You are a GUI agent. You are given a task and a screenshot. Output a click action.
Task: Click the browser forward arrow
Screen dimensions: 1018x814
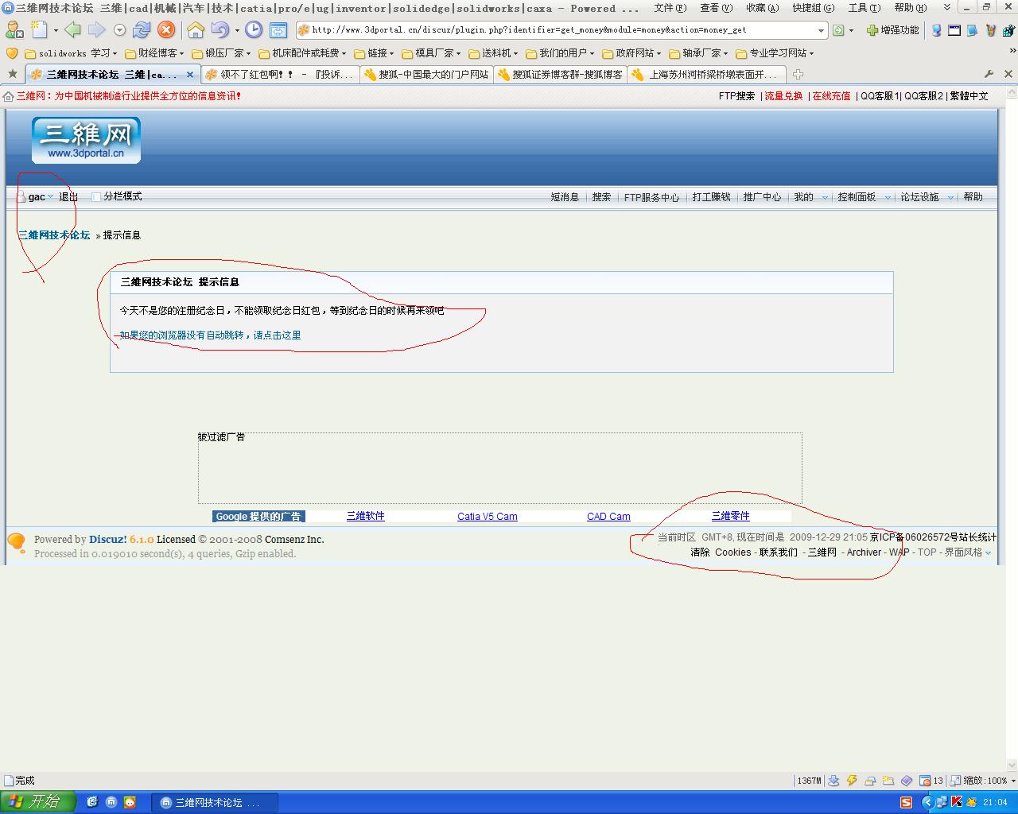(x=97, y=30)
